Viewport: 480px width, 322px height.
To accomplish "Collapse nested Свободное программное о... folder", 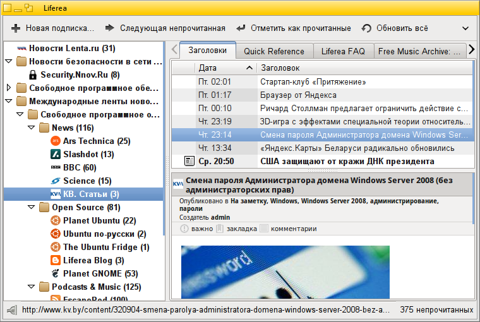I will coord(20,114).
